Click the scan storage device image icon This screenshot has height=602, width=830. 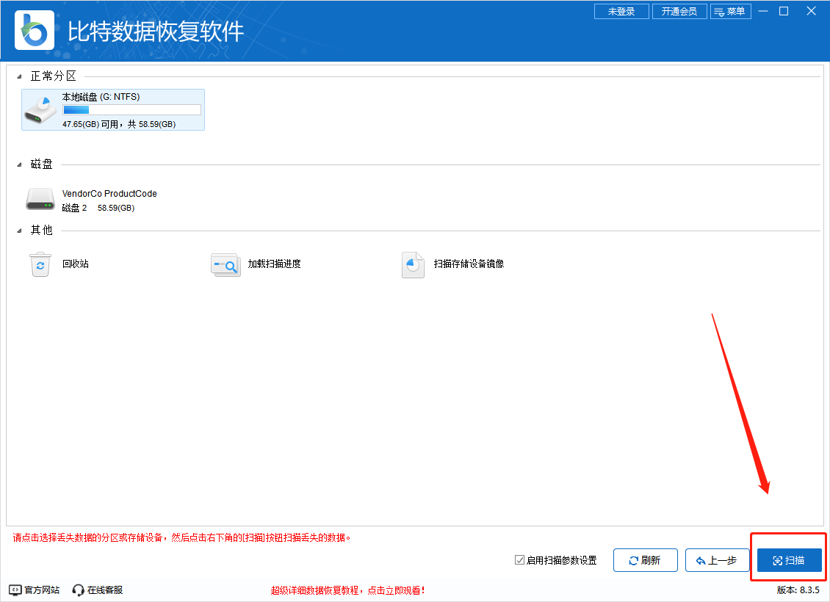pyautogui.click(x=413, y=264)
